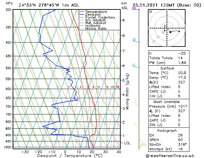This screenshot has width=204, height=158.
Task: Select the 'Temperature' legend label
Action: click(96, 12)
